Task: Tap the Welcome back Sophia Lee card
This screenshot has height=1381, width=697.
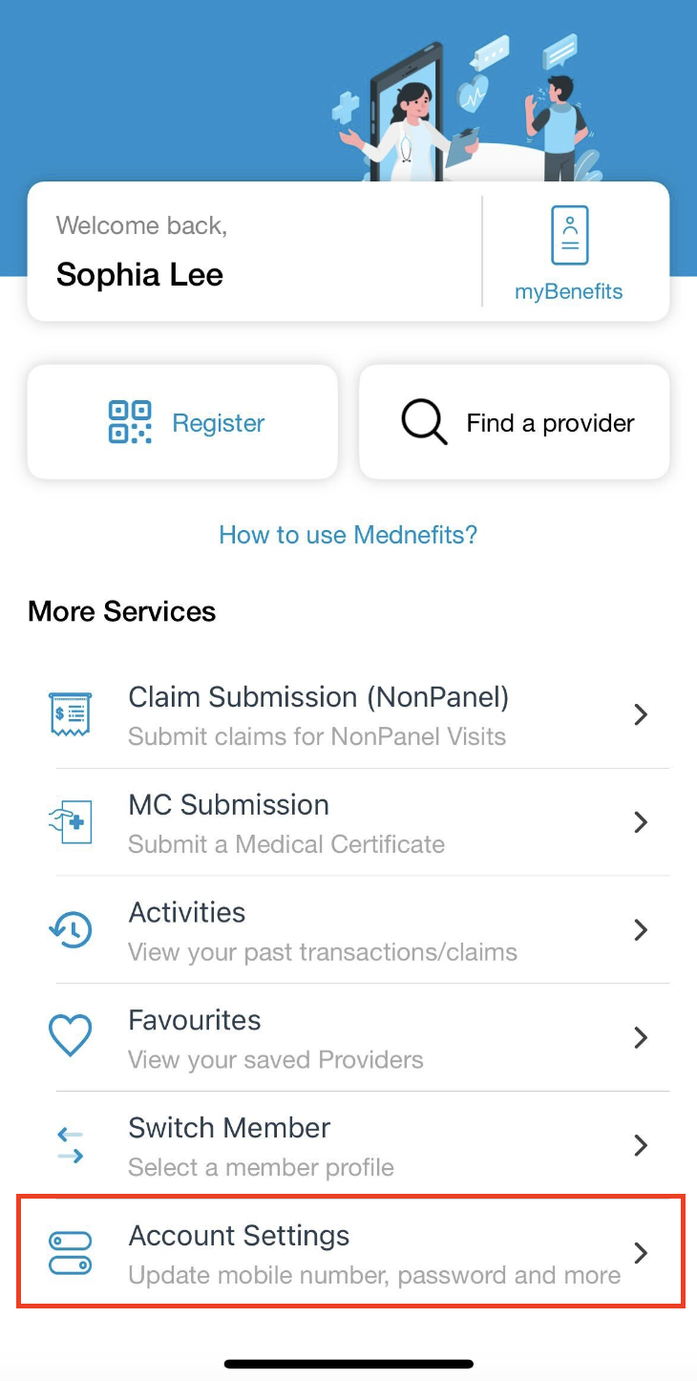Action: pos(255,252)
